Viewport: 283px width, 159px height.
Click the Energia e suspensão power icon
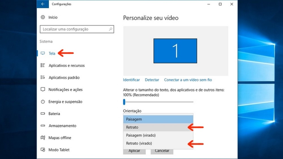(x=43, y=101)
